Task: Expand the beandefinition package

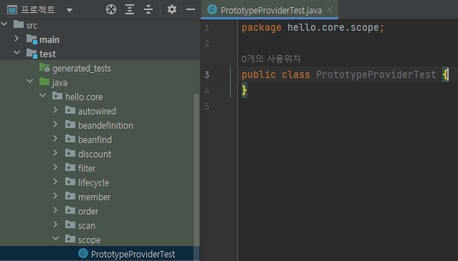Action: pos(55,124)
